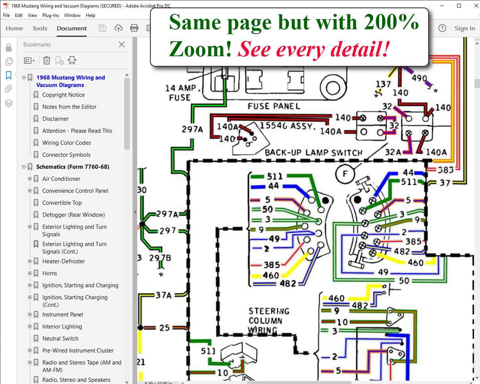
Task: Click the Sign In button
Action: (464, 28)
